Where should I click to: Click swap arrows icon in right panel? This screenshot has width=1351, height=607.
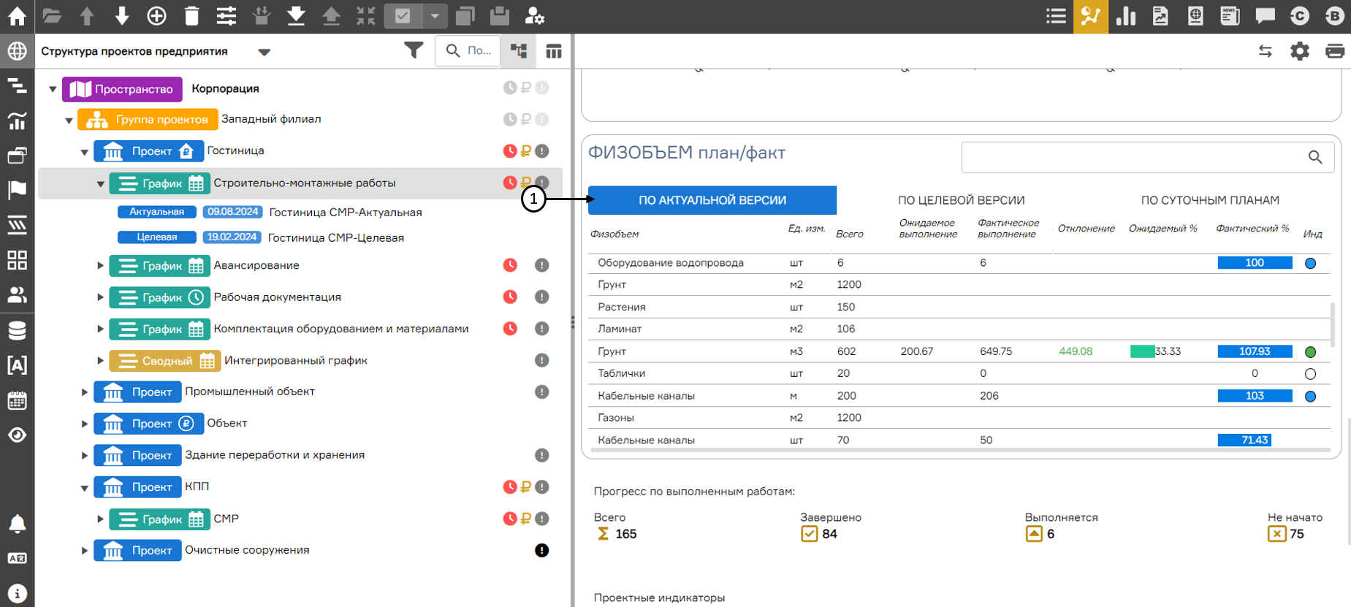point(1266,51)
